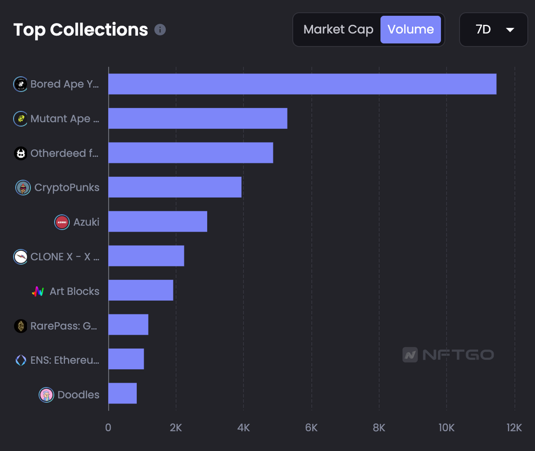Switch chart to Market Cap view
This screenshot has width=535, height=451.
(x=338, y=29)
